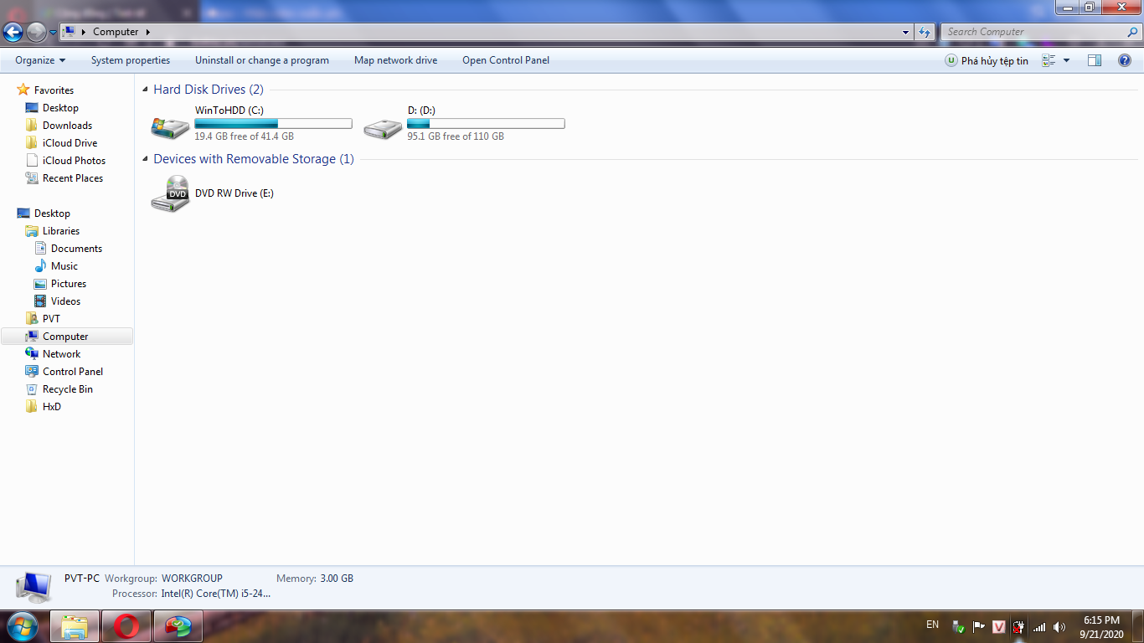Open the address bar previous locations dropdown

(x=906, y=32)
